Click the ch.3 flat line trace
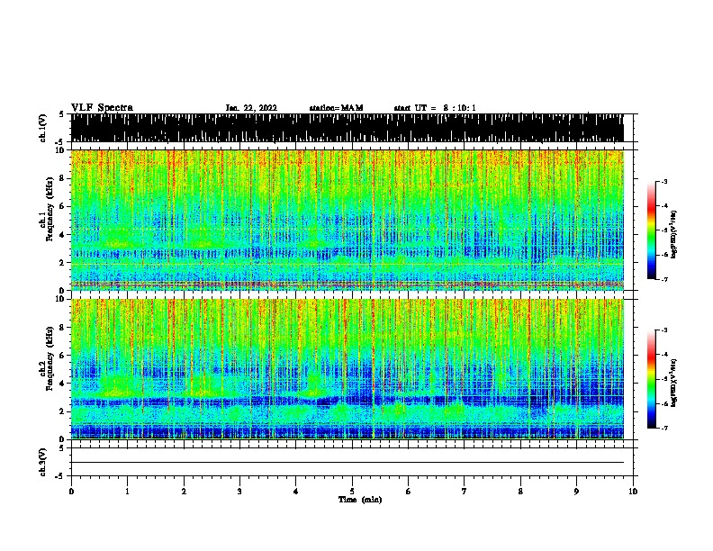The height and width of the screenshot is (551, 713). tap(347, 463)
